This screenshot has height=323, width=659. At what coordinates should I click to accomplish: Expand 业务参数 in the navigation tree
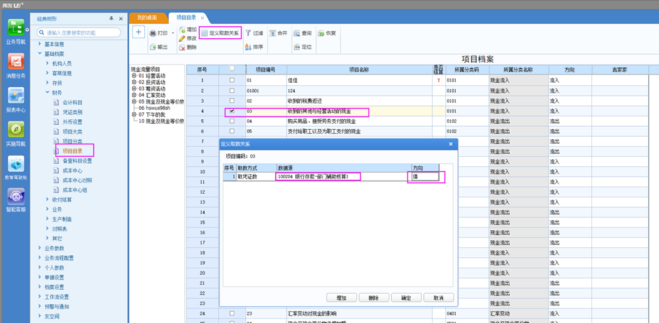(40, 248)
